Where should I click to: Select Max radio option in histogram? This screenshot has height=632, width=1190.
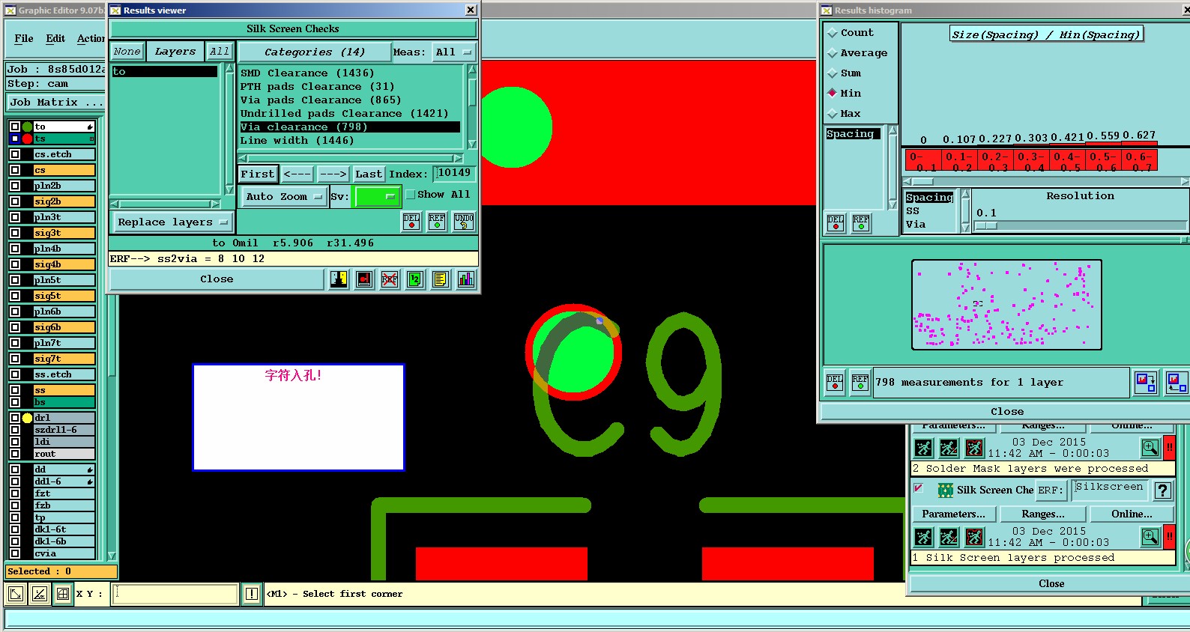(832, 114)
